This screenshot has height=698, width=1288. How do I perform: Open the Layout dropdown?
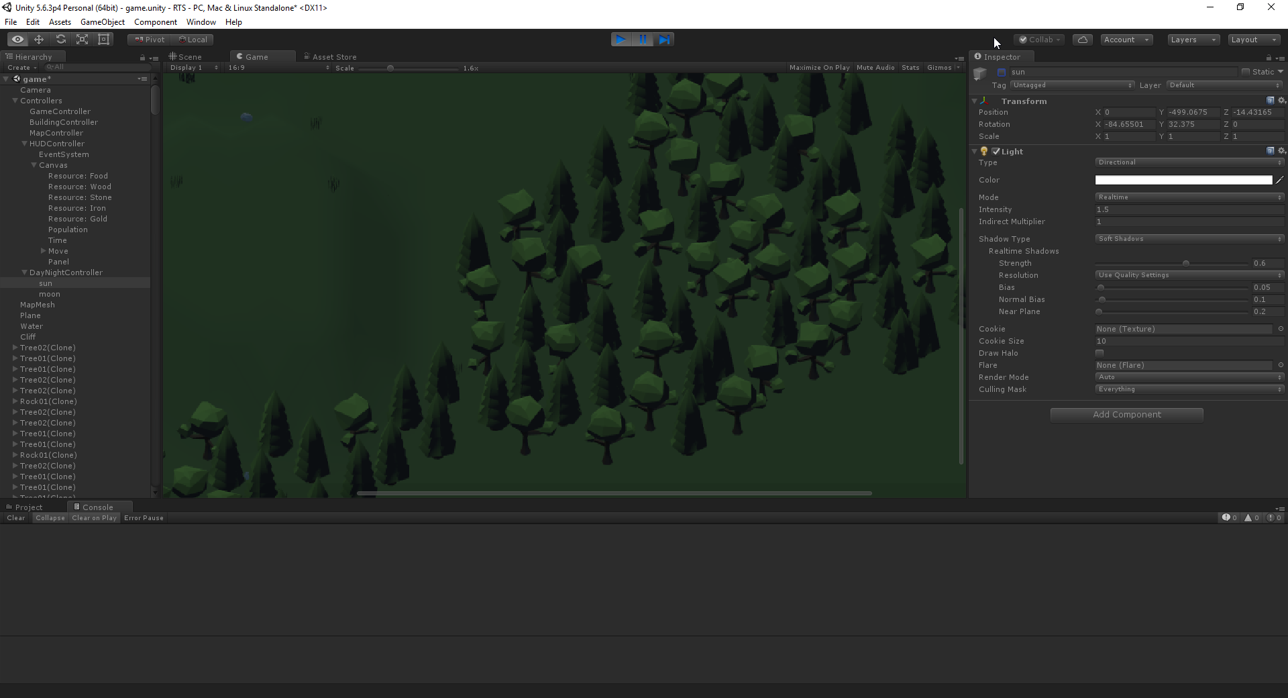click(1253, 40)
